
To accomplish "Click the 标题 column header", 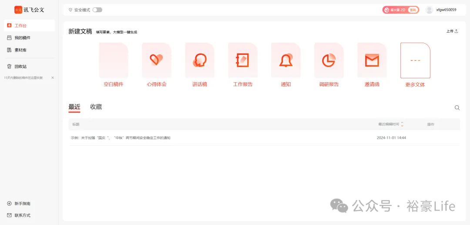I will [76, 124].
